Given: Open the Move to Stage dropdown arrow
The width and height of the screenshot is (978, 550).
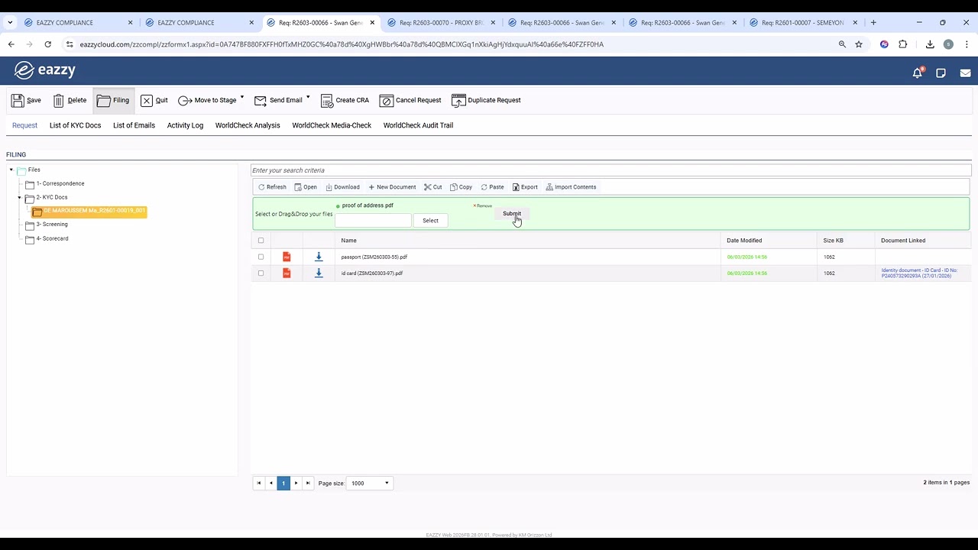Looking at the screenshot, I should (x=242, y=97).
